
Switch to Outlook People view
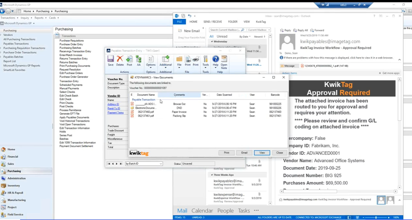(x=225, y=211)
